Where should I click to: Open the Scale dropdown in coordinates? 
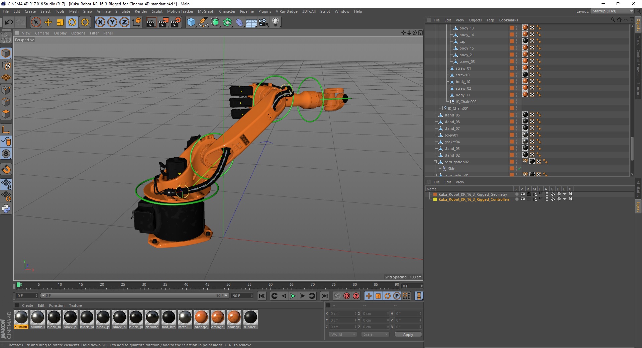pos(375,334)
